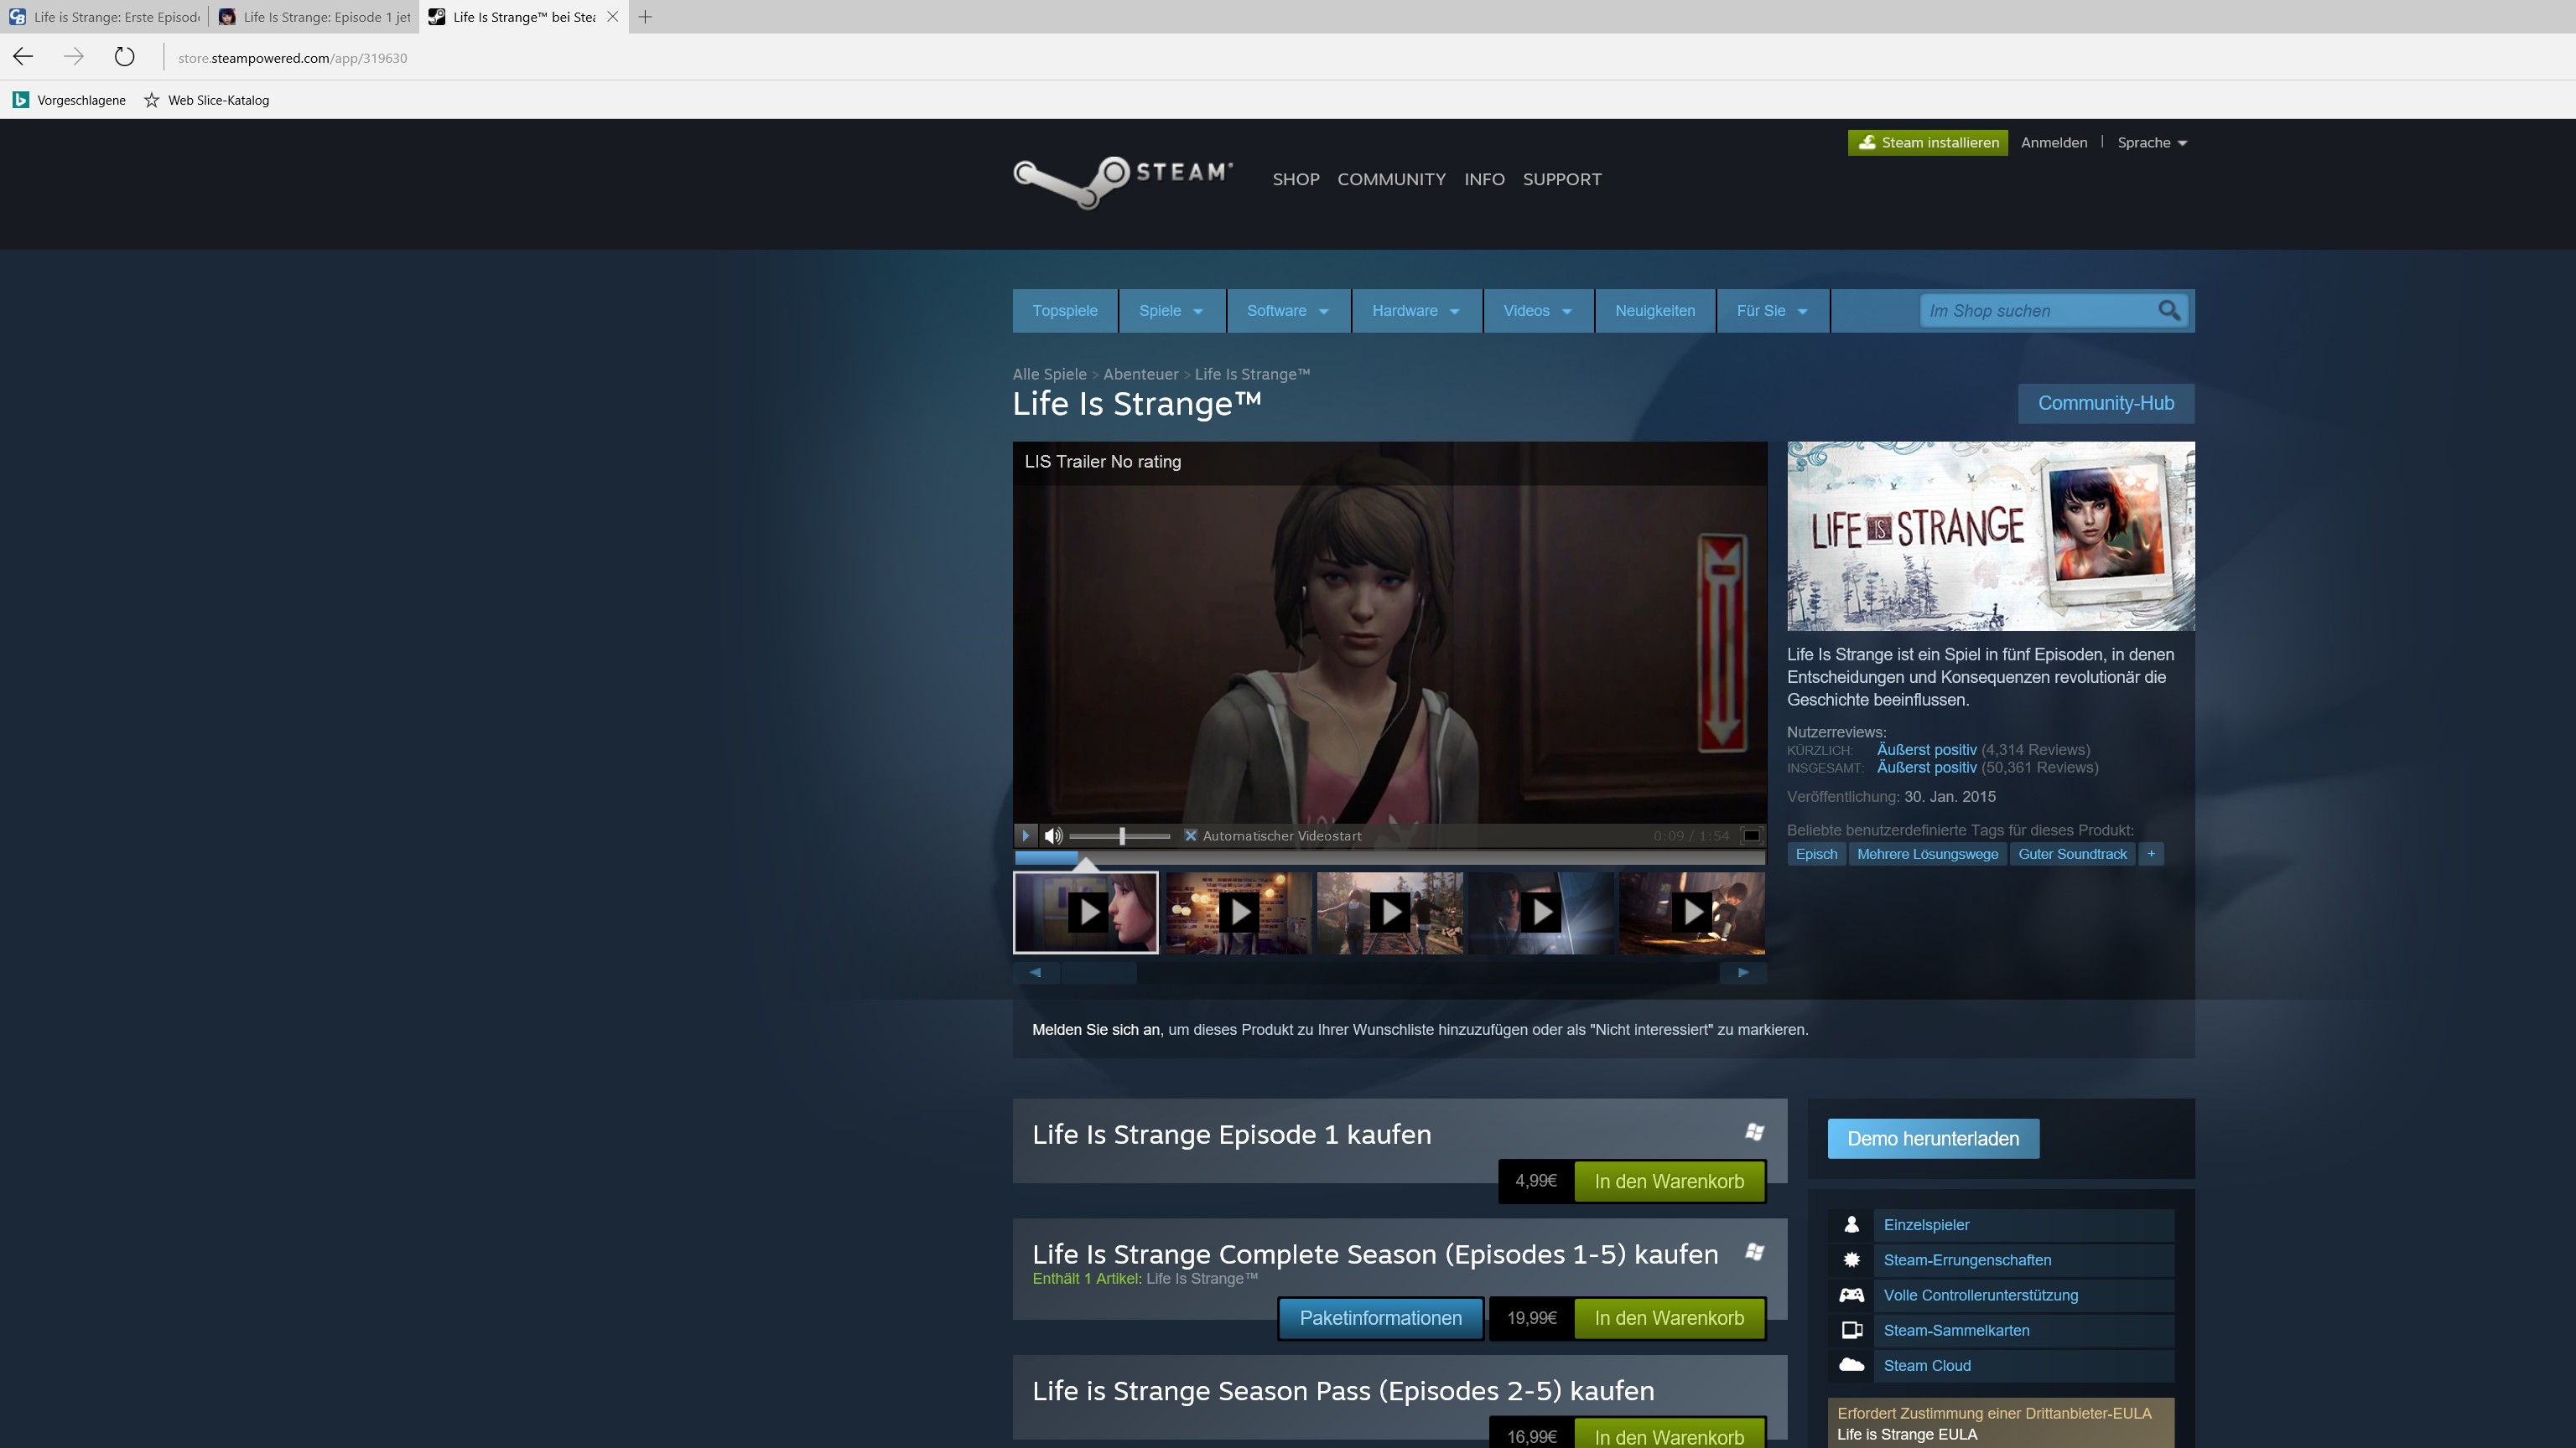Image resolution: width=2576 pixels, height=1448 pixels.
Task: Expand the Sprache language dropdown
Action: pos(2151,143)
